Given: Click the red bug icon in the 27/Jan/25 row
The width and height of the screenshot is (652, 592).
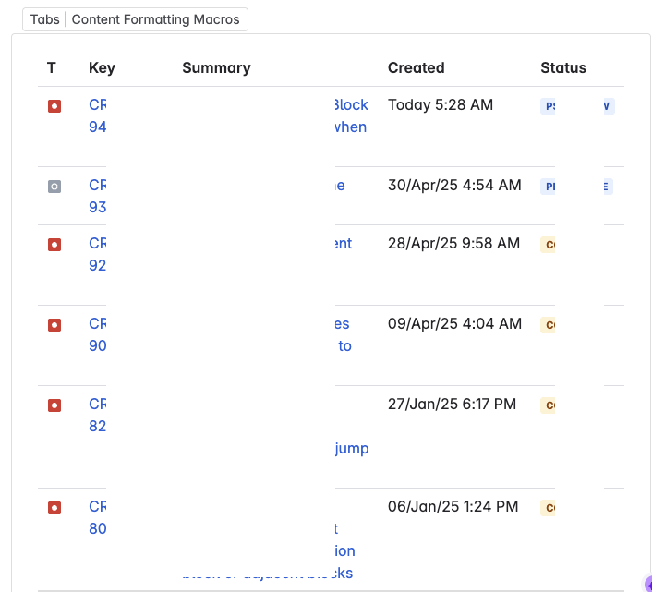Looking at the screenshot, I should coord(54,405).
